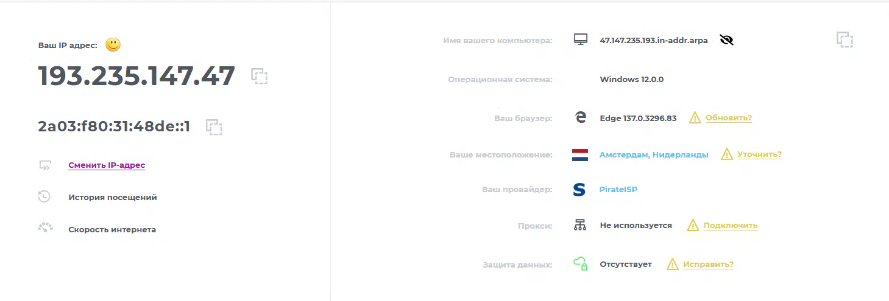Copy the computer name with the top-right copy icon
This screenshot has height=301, width=889.
[845, 40]
